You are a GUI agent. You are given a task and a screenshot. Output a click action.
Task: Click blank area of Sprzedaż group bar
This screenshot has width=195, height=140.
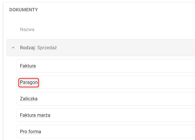[125, 48]
